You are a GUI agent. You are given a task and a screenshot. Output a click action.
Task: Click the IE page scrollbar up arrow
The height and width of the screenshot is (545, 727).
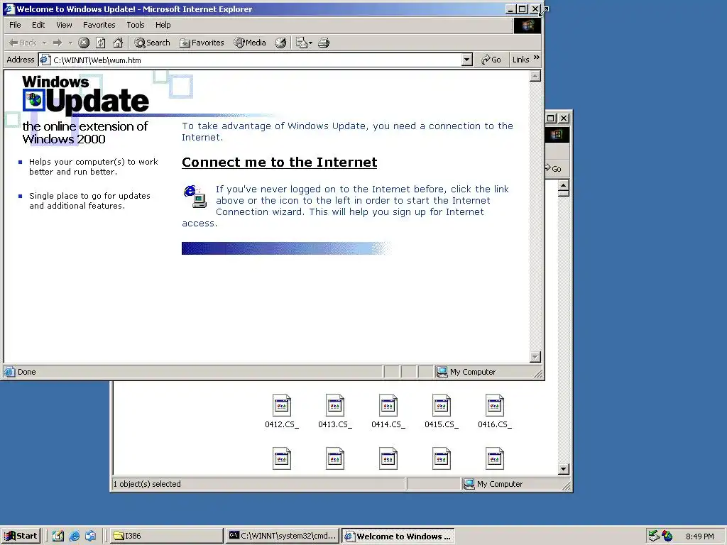[535, 76]
